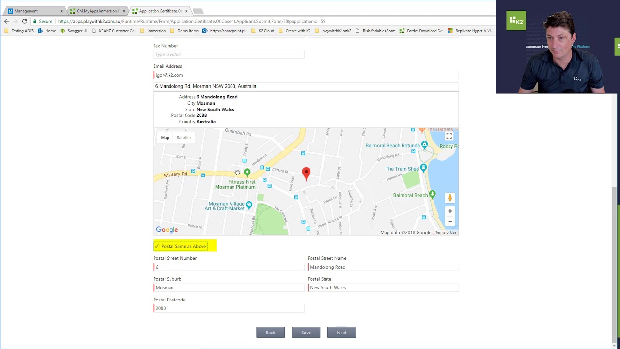Toggle map fullscreen view
The width and height of the screenshot is (620, 349).
pos(449,137)
